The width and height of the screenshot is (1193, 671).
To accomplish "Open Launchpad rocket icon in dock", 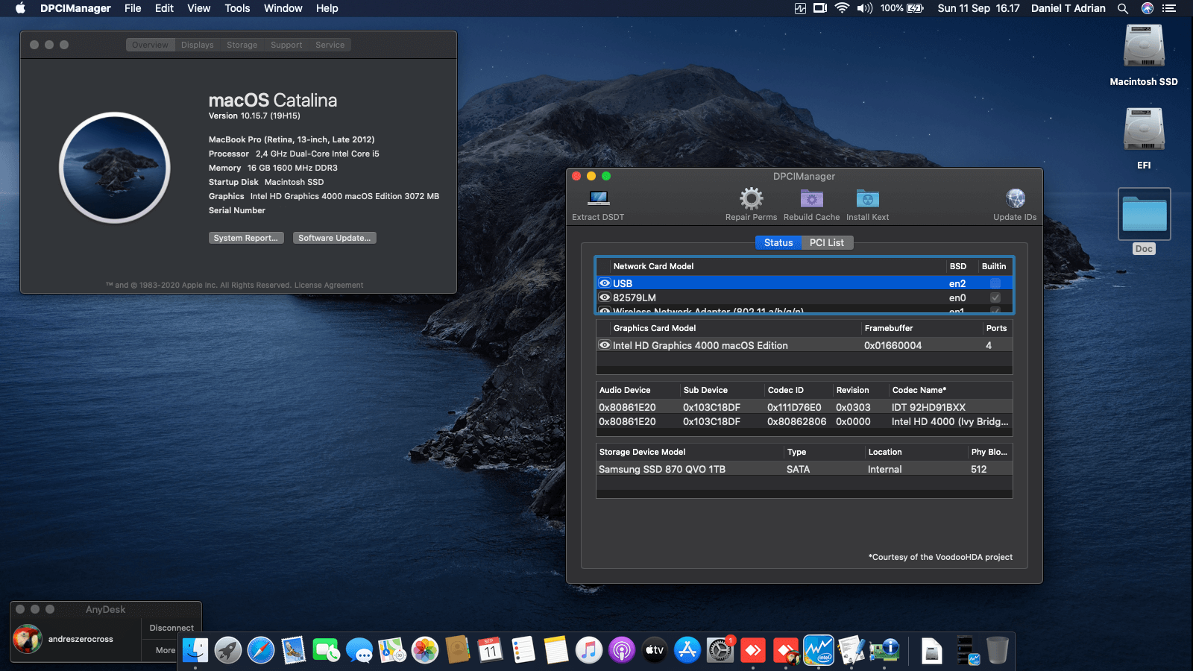I will pos(228,650).
